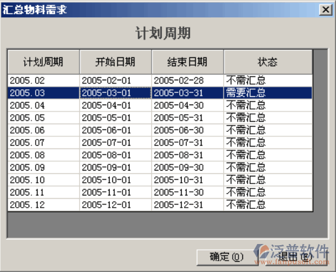Select the row for period 2005.11

pos(160,192)
